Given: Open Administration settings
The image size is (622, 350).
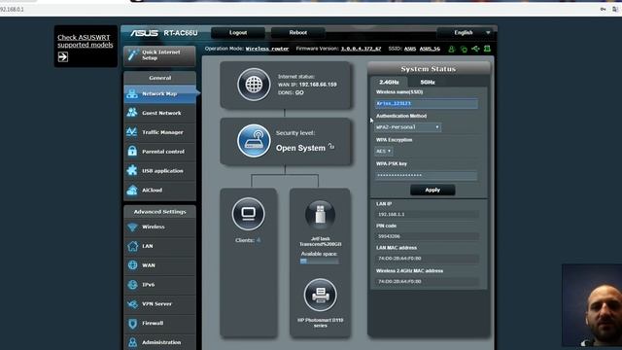Looking at the screenshot, I should (x=159, y=342).
